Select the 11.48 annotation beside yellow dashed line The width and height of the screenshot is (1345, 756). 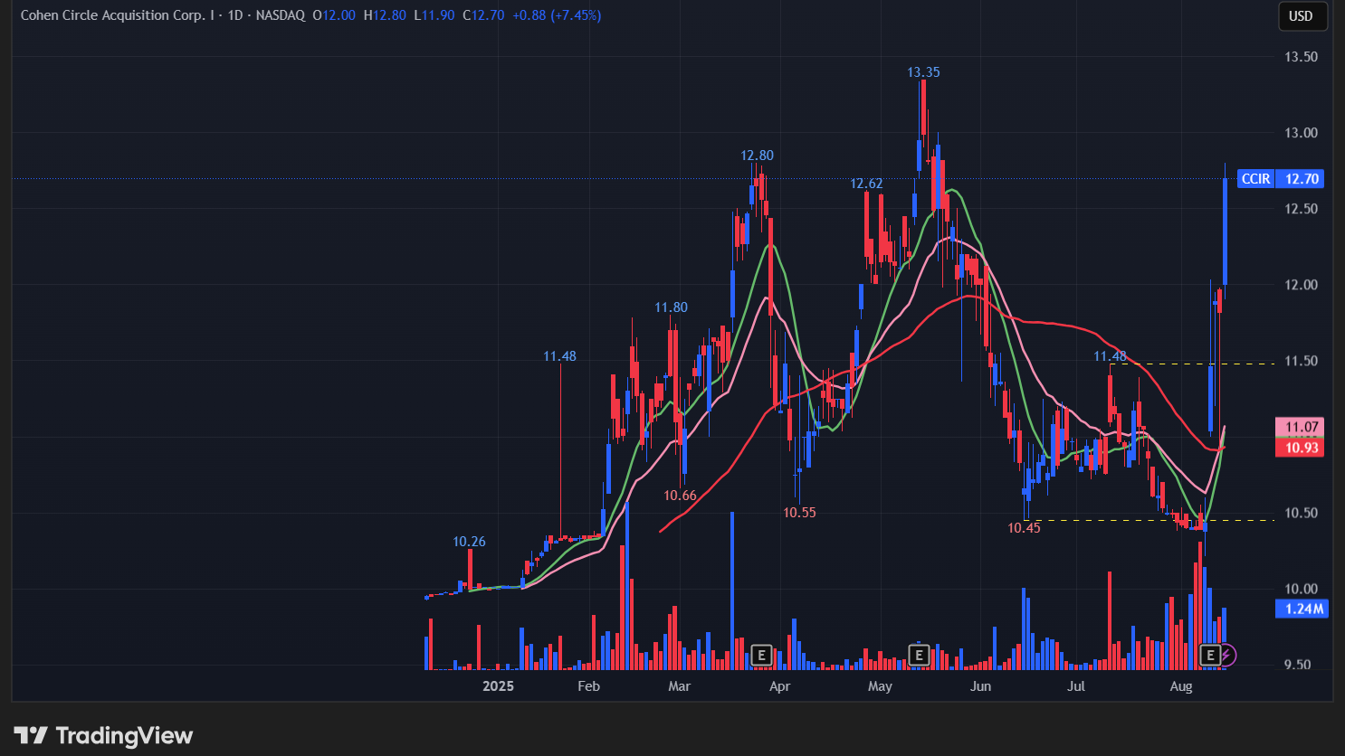coord(1110,356)
